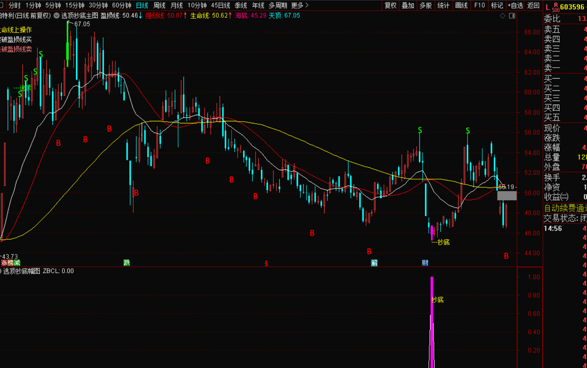Expand the 更多 periods menu
587x368 pixels.
tap(300, 5)
